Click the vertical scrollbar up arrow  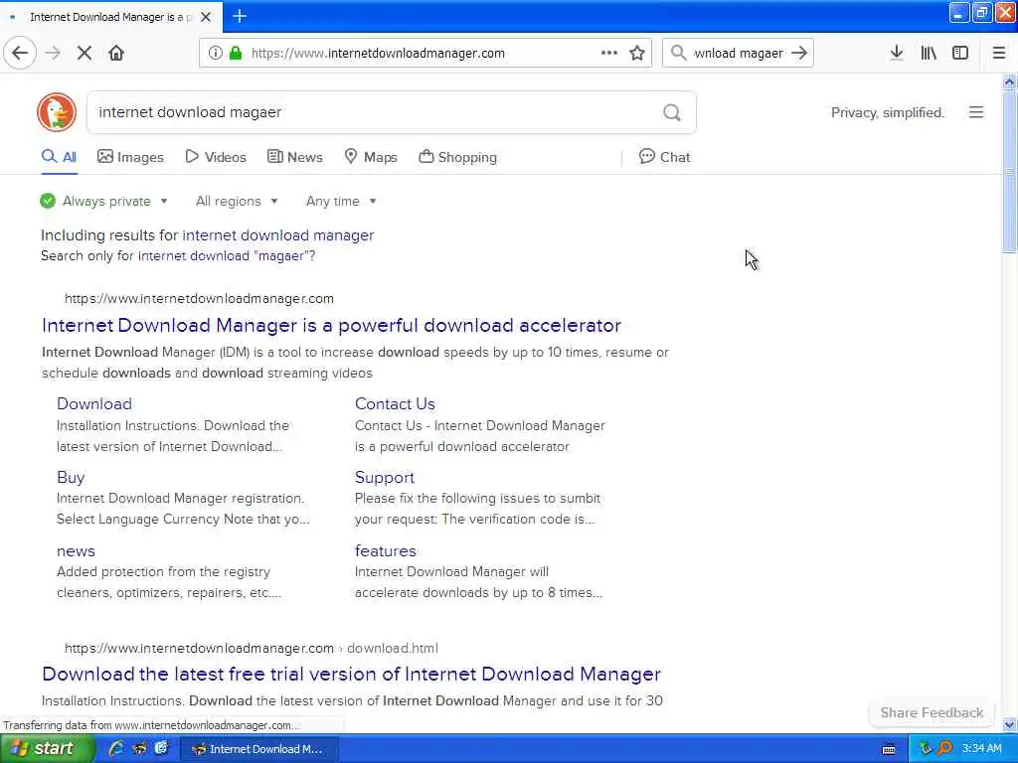point(1009,81)
